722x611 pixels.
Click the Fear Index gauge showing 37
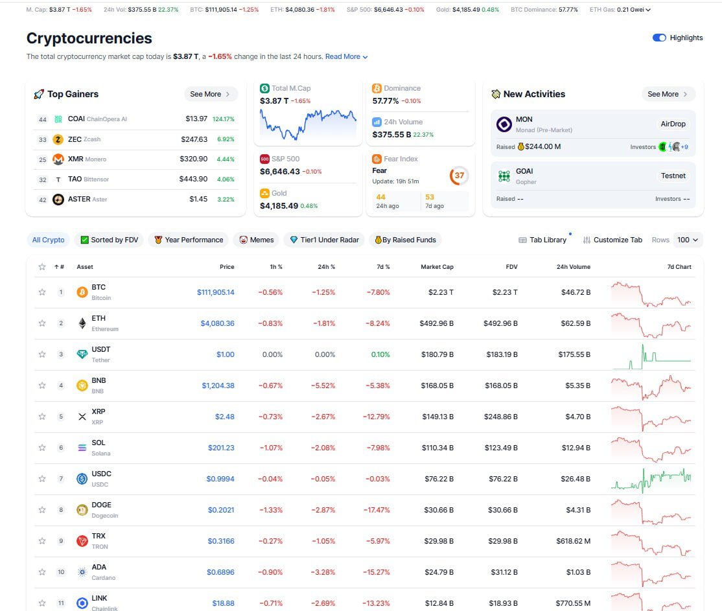click(x=459, y=175)
